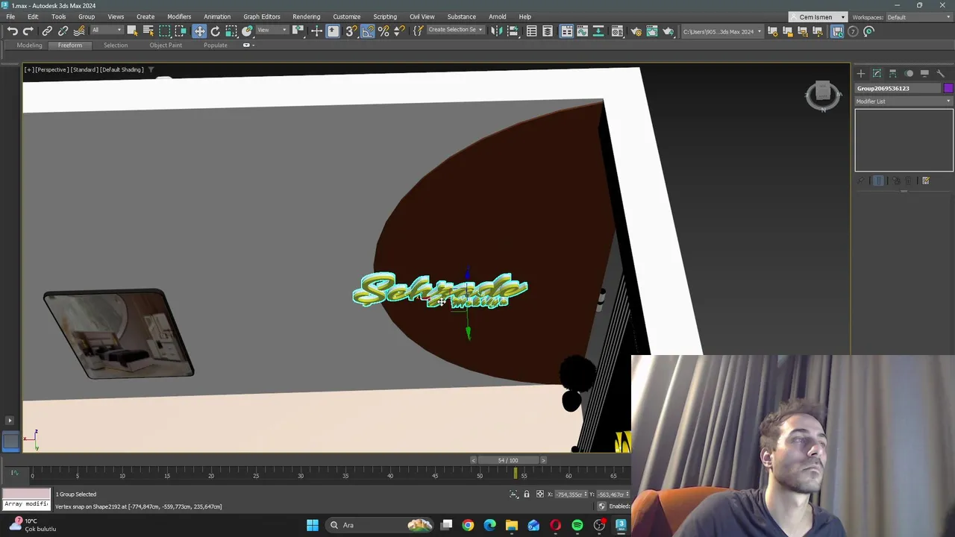Switch to Utilities command panel tab

tap(940, 73)
